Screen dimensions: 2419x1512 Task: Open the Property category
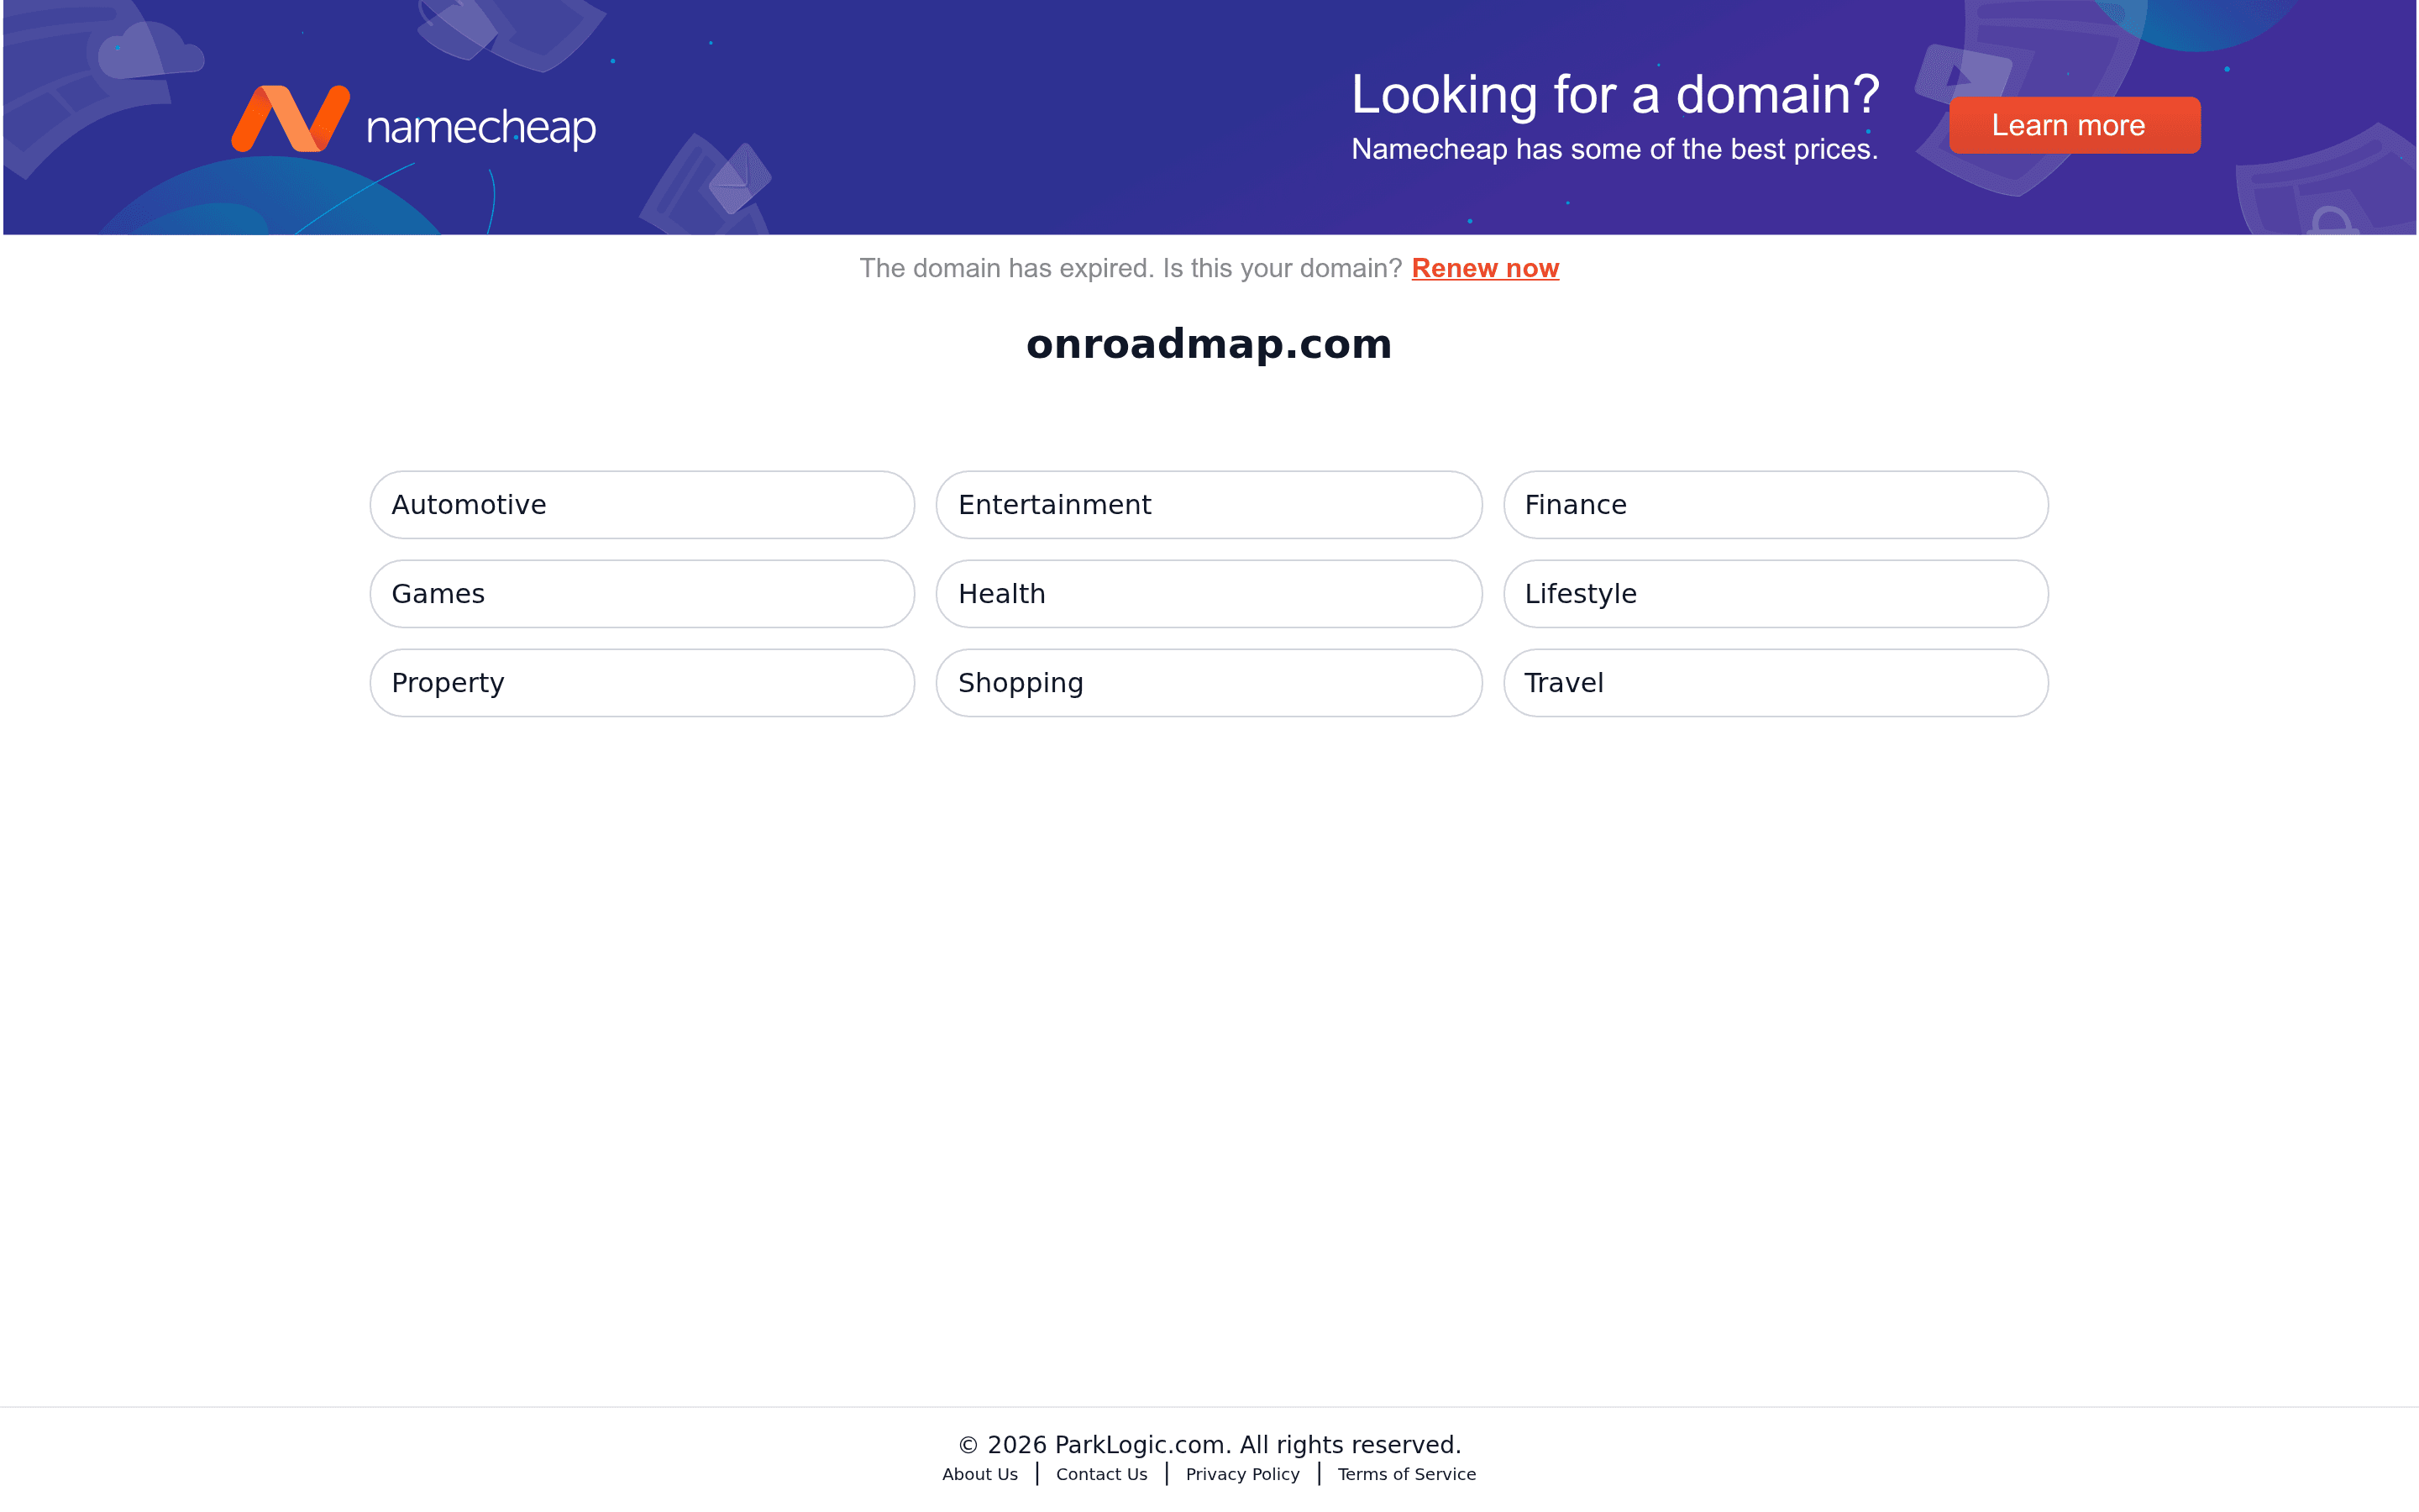tap(641, 682)
